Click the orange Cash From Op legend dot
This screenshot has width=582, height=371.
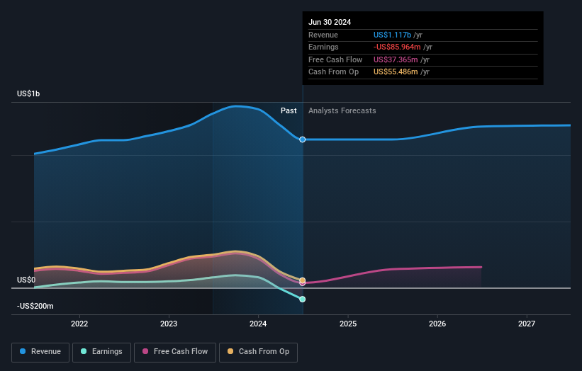point(230,351)
